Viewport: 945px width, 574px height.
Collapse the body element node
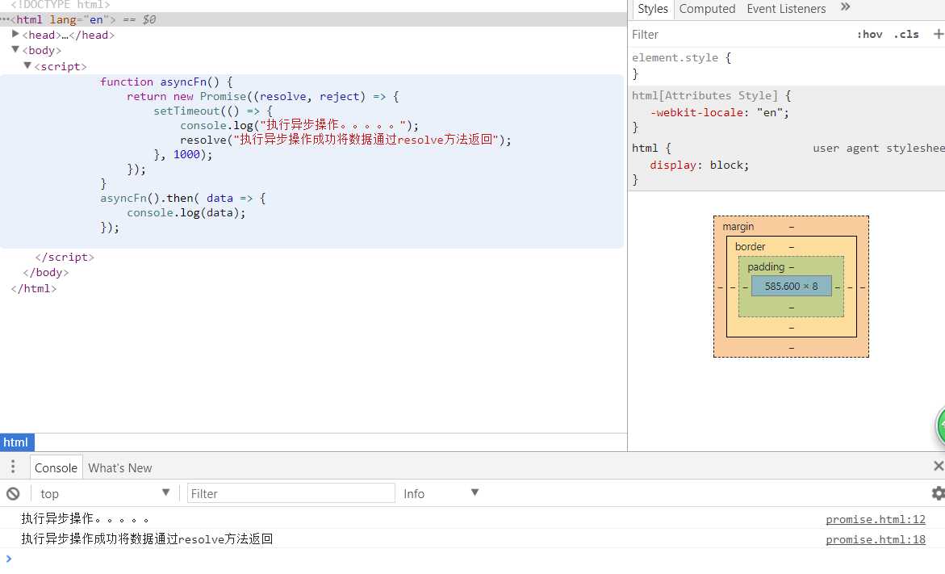pyautogui.click(x=15, y=49)
